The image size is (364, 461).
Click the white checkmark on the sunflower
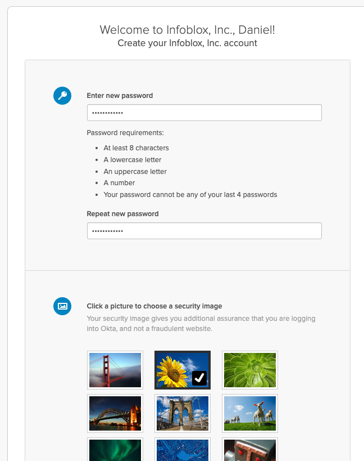pos(199,378)
